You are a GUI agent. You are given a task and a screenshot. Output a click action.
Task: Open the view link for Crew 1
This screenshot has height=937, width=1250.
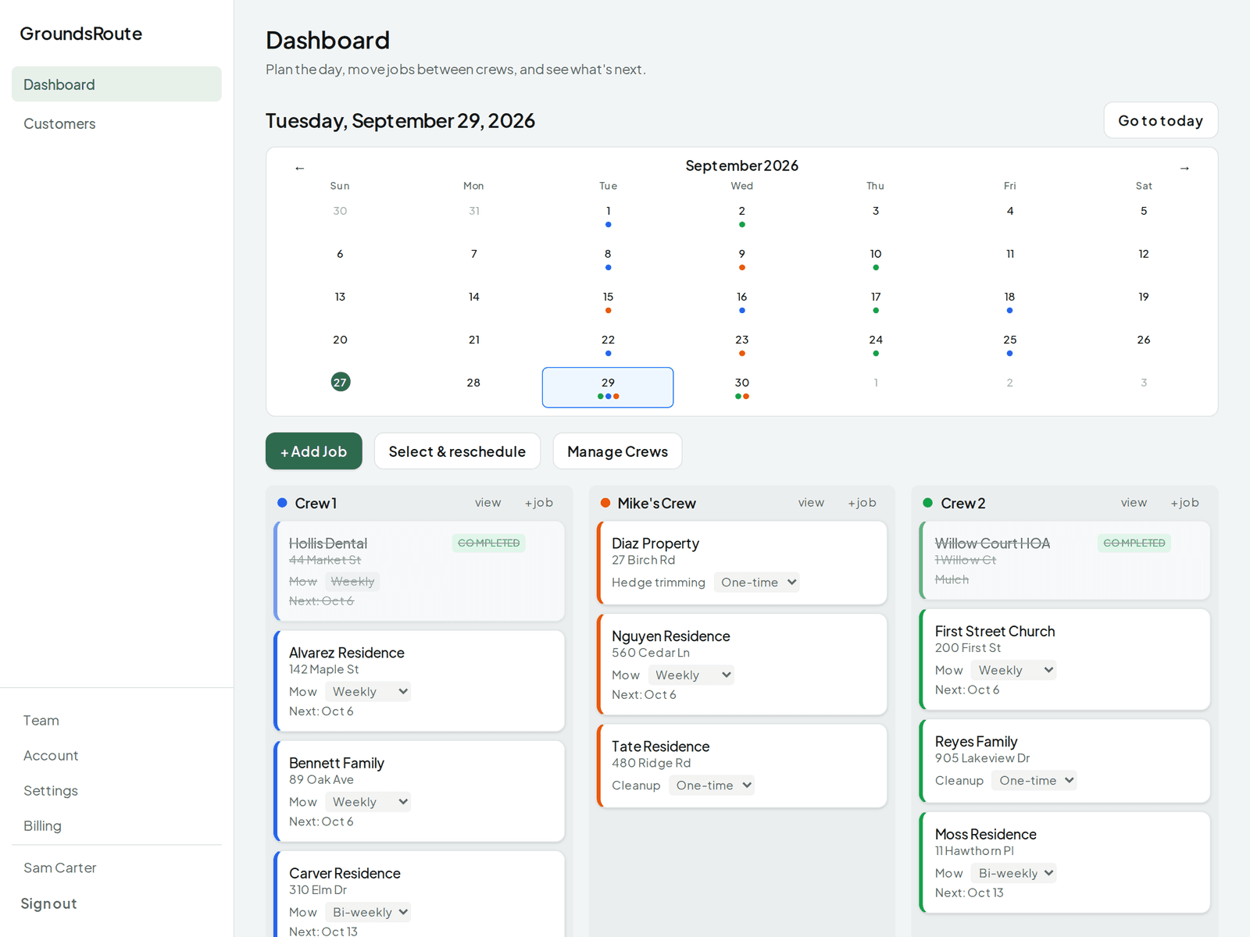(x=488, y=503)
